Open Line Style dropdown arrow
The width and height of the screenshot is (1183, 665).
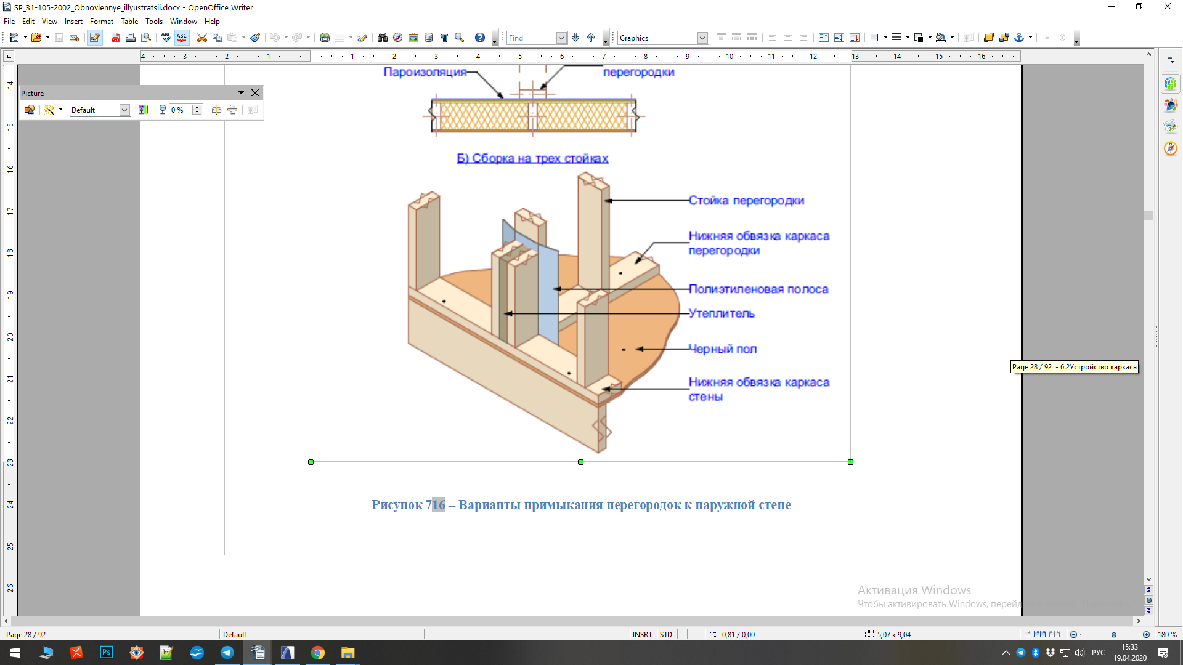coord(908,38)
